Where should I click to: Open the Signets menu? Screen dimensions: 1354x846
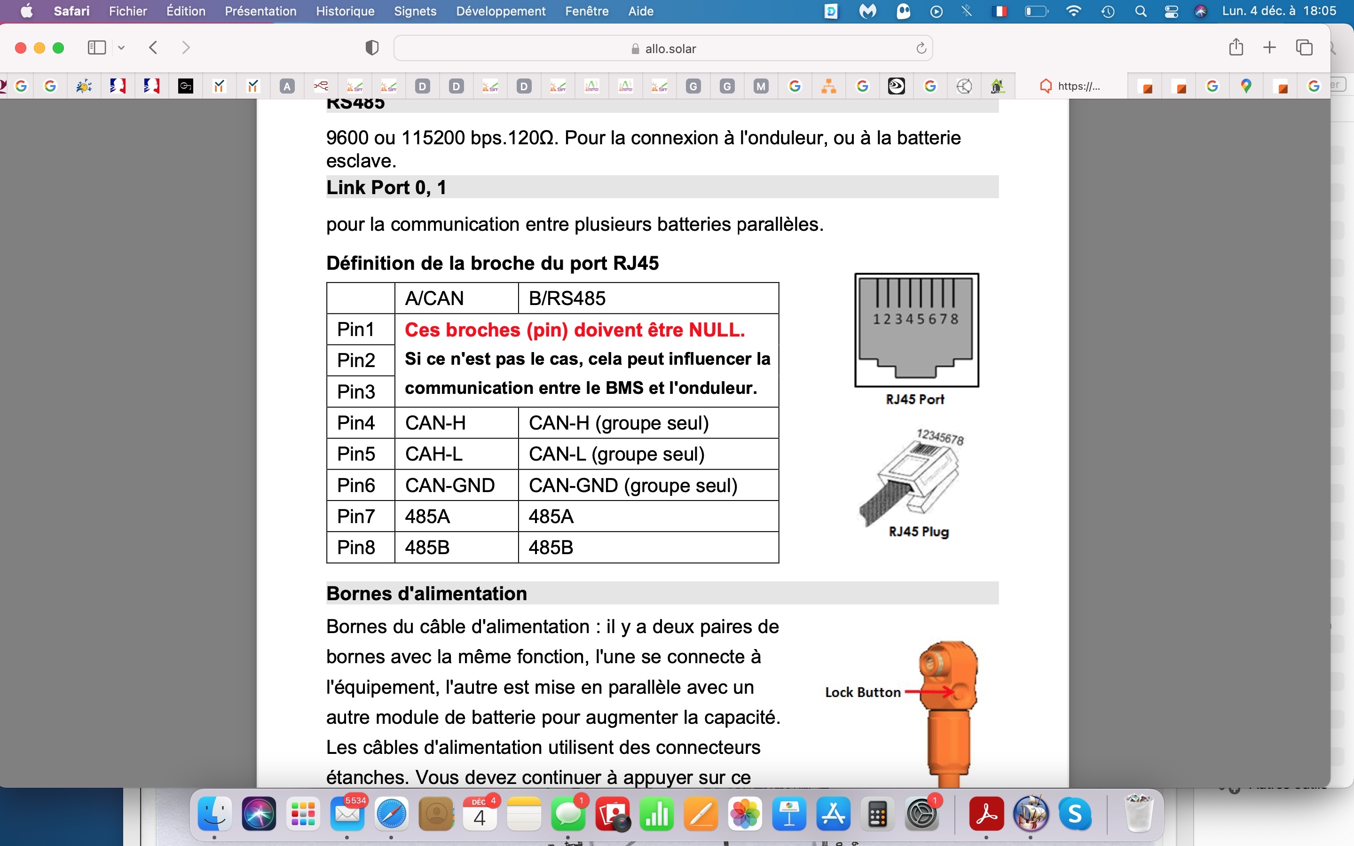coord(415,11)
